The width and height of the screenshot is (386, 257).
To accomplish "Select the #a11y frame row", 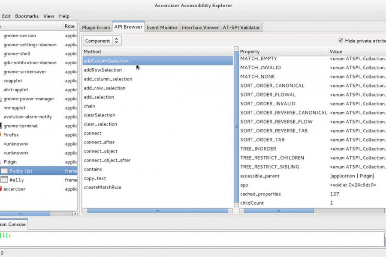I will click(39, 180).
